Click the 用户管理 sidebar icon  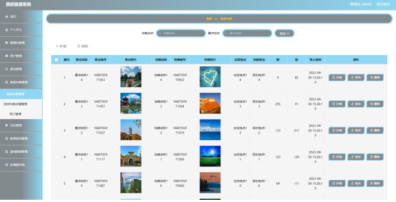click(7, 56)
